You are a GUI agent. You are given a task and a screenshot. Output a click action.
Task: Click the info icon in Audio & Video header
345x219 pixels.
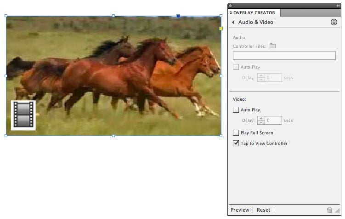pyautogui.click(x=334, y=22)
